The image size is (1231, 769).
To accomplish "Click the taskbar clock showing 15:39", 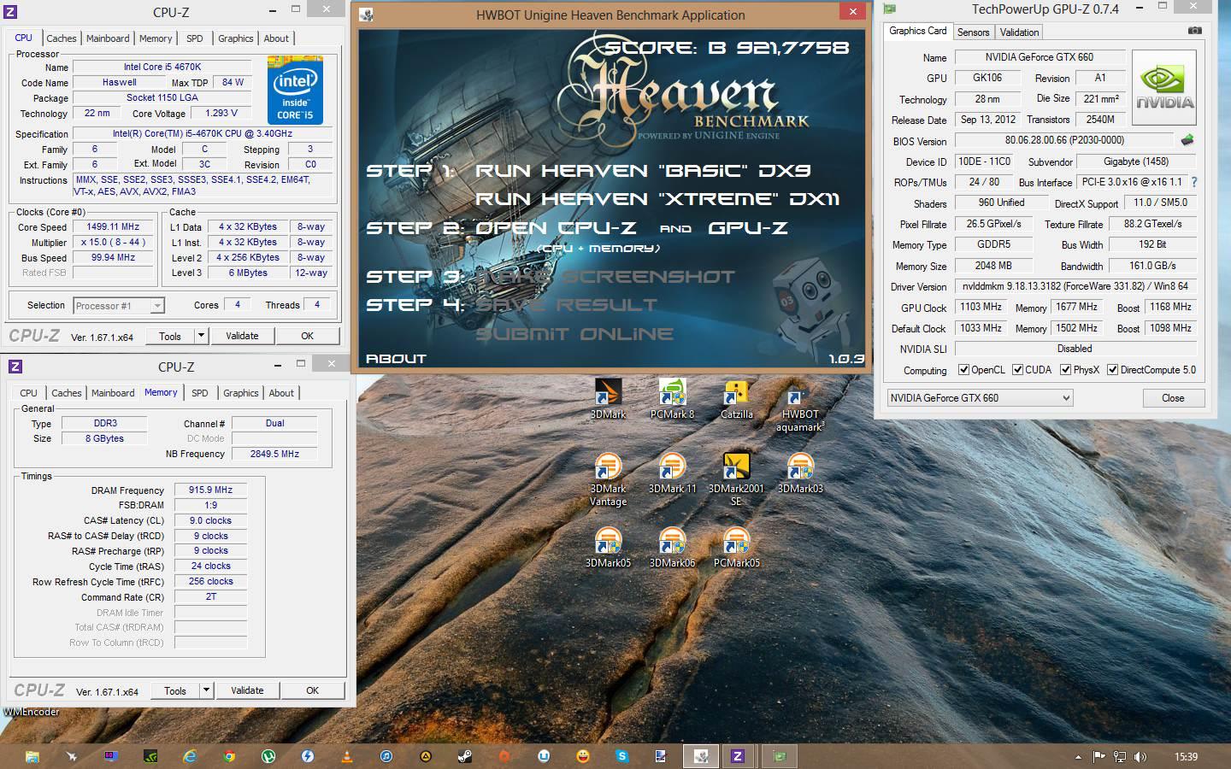I will point(1186,757).
